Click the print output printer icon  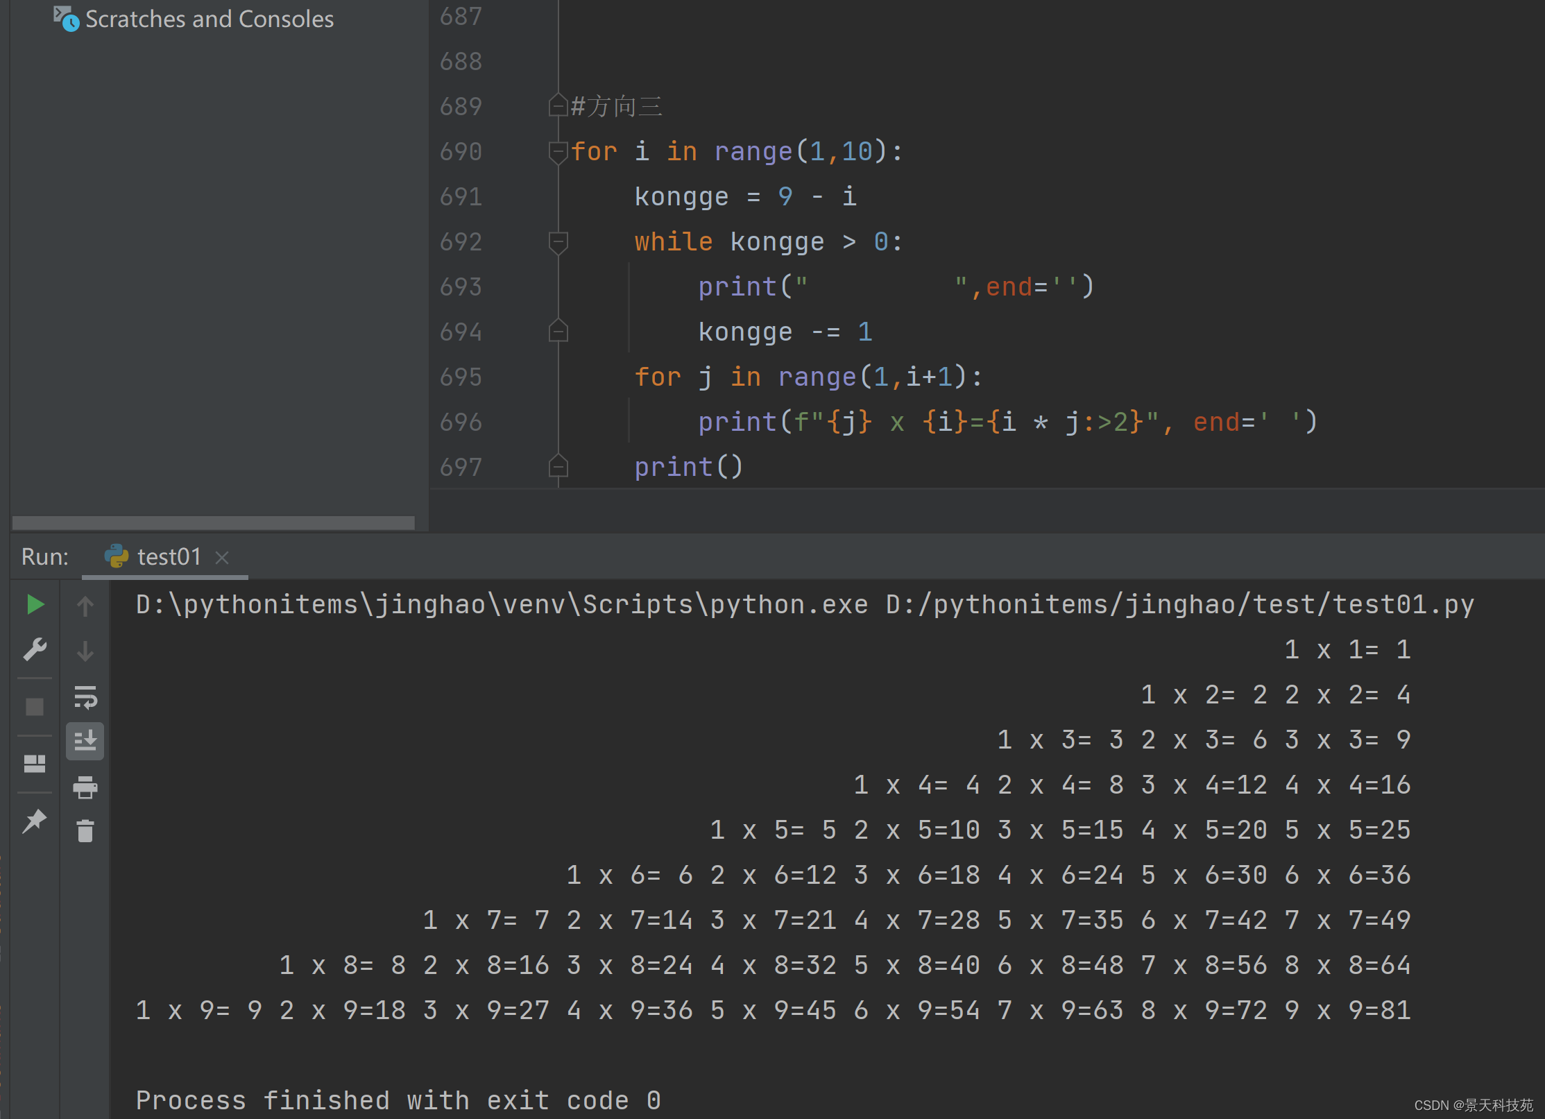click(85, 787)
